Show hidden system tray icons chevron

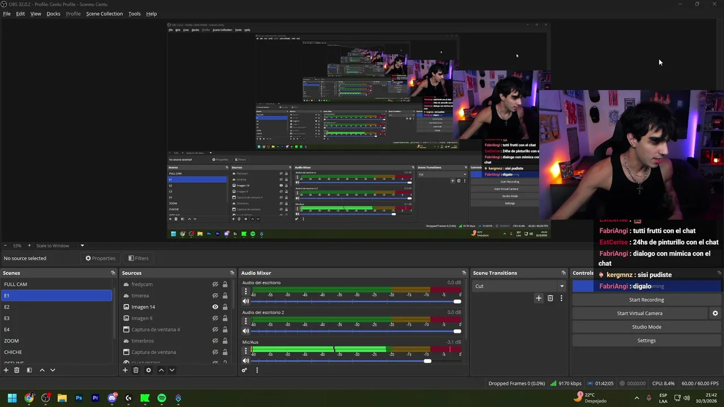click(636, 398)
